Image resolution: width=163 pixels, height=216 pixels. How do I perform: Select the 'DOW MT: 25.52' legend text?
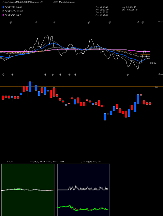click(14, 11)
